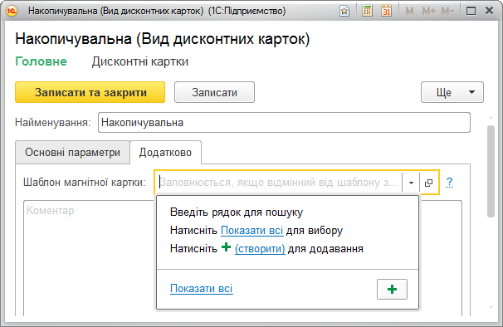Image resolution: width=503 pixels, height=327 pixels.
Task: Close the Накопичувальна window
Action: [x=489, y=11]
